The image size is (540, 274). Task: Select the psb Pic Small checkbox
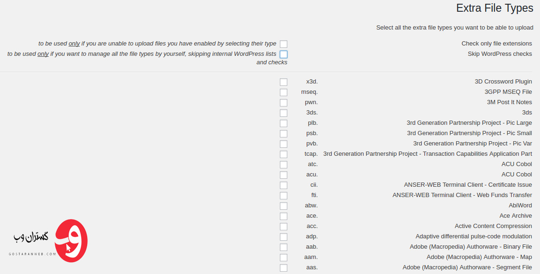click(284, 134)
